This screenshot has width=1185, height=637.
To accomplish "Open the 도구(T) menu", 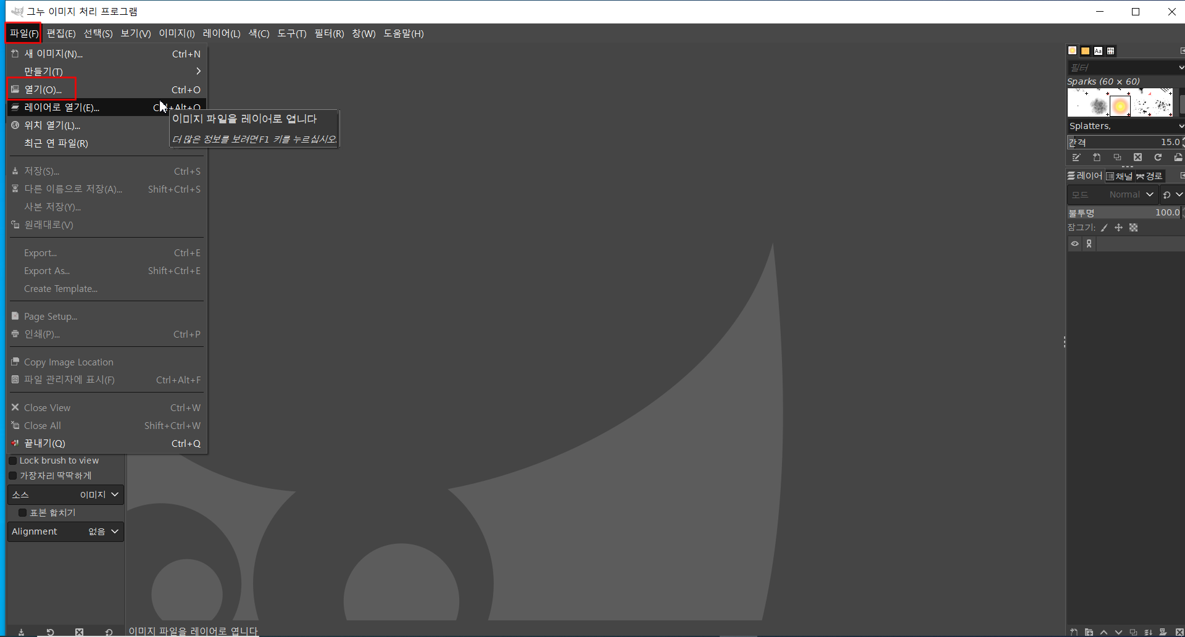I will click(x=292, y=33).
